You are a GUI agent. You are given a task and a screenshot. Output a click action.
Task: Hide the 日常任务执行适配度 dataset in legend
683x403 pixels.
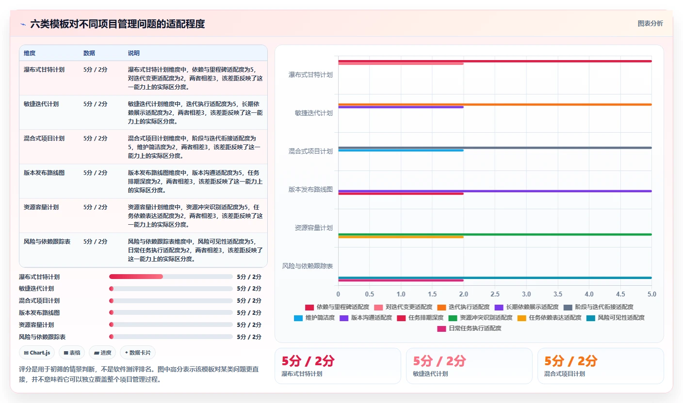click(469, 328)
